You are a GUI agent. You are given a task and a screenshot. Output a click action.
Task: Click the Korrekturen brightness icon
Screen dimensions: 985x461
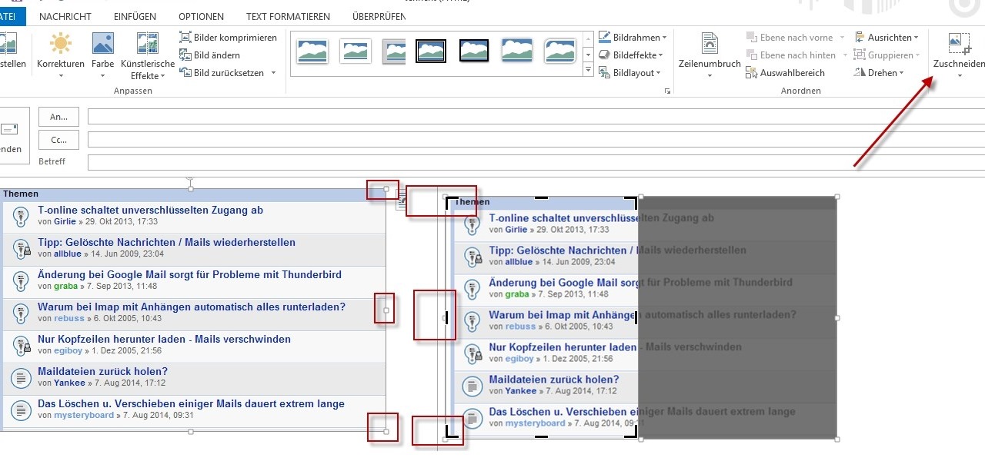pyautogui.click(x=60, y=45)
